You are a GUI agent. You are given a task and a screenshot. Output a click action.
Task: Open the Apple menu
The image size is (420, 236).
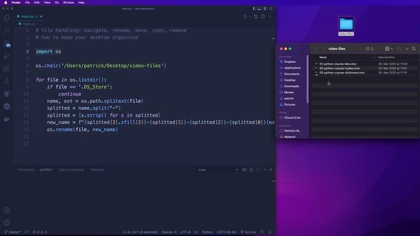(6, 3)
